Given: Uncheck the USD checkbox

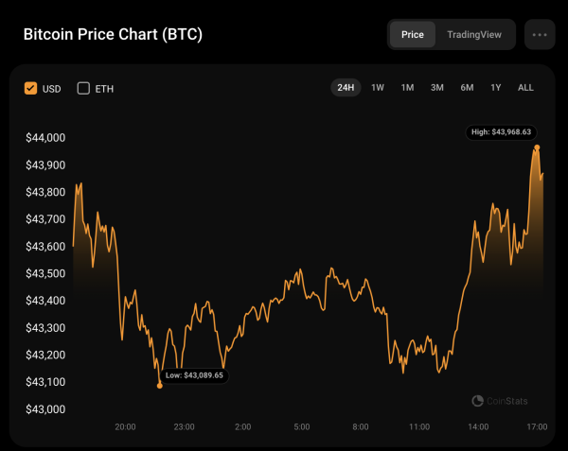Looking at the screenshot, I should coord(31,88).
